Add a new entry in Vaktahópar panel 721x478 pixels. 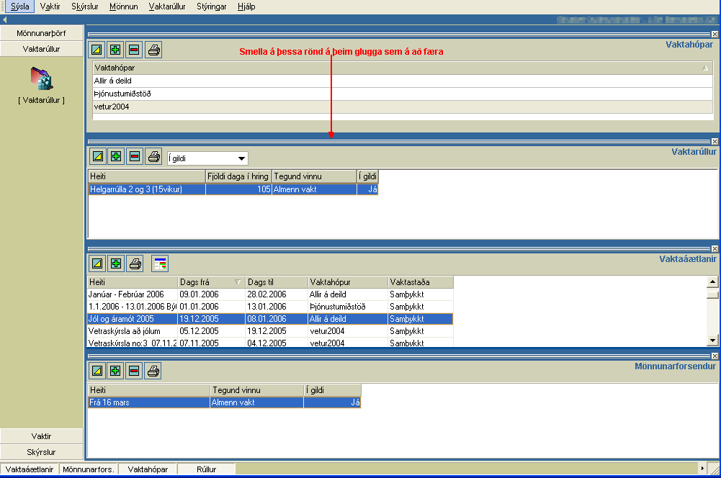[115, 50]
